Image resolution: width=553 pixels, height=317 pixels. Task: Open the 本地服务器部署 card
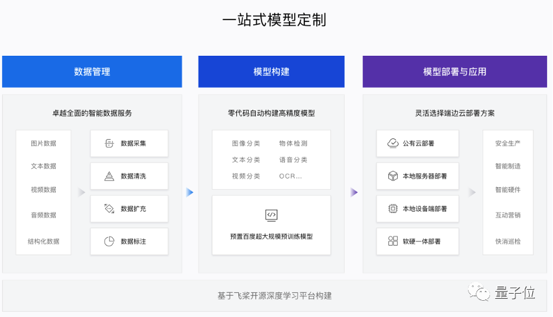417,176
